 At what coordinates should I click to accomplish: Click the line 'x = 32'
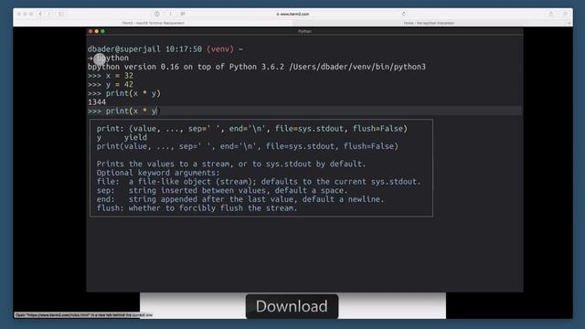tap(111, 76)
